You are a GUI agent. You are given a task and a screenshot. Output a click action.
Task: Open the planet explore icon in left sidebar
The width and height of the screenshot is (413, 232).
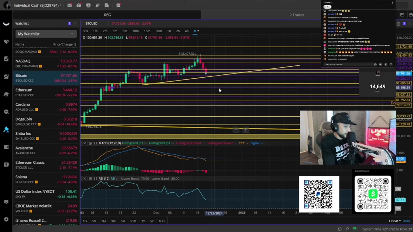point(6,94)
